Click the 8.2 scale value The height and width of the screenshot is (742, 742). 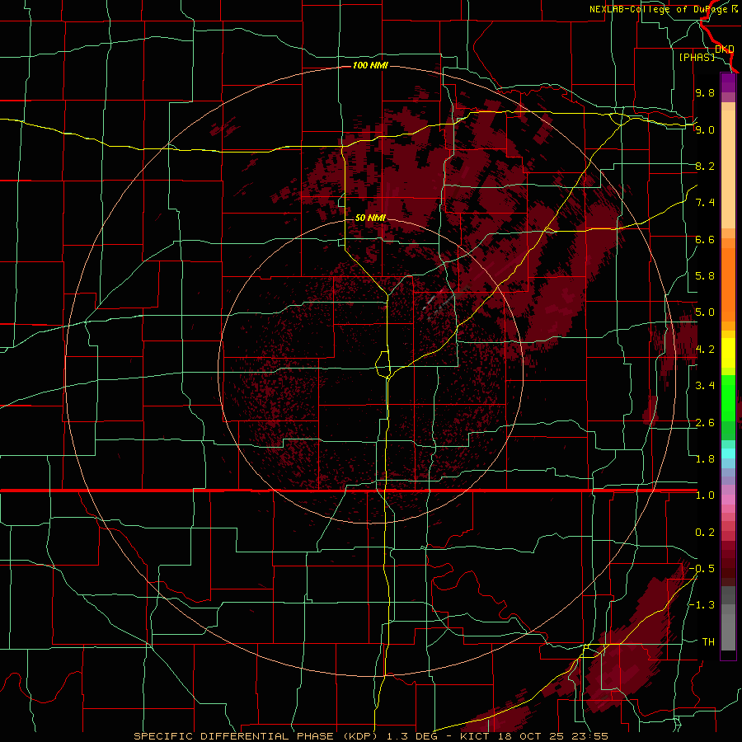(705, 166)
